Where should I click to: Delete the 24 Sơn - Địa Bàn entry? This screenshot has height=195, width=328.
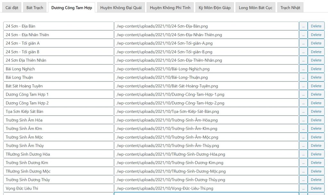(316, 26)
